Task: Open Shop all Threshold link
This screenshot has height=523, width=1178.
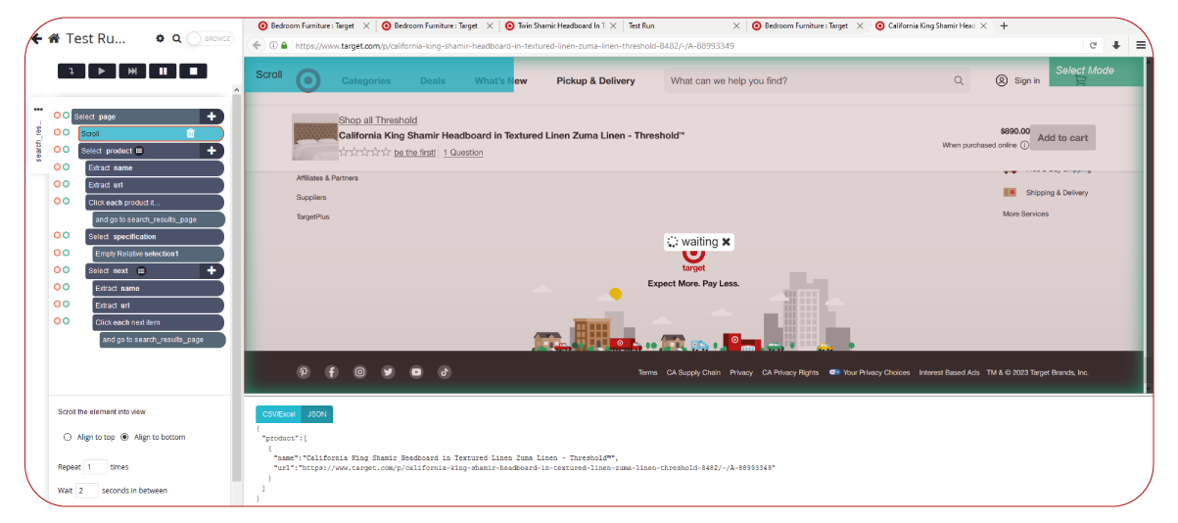Action: point(378,120)
